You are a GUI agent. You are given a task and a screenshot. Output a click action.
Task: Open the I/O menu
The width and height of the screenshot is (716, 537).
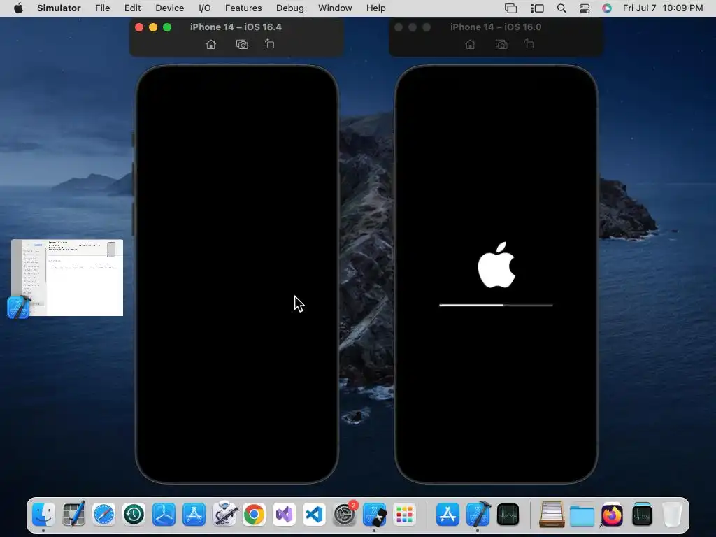205,8
